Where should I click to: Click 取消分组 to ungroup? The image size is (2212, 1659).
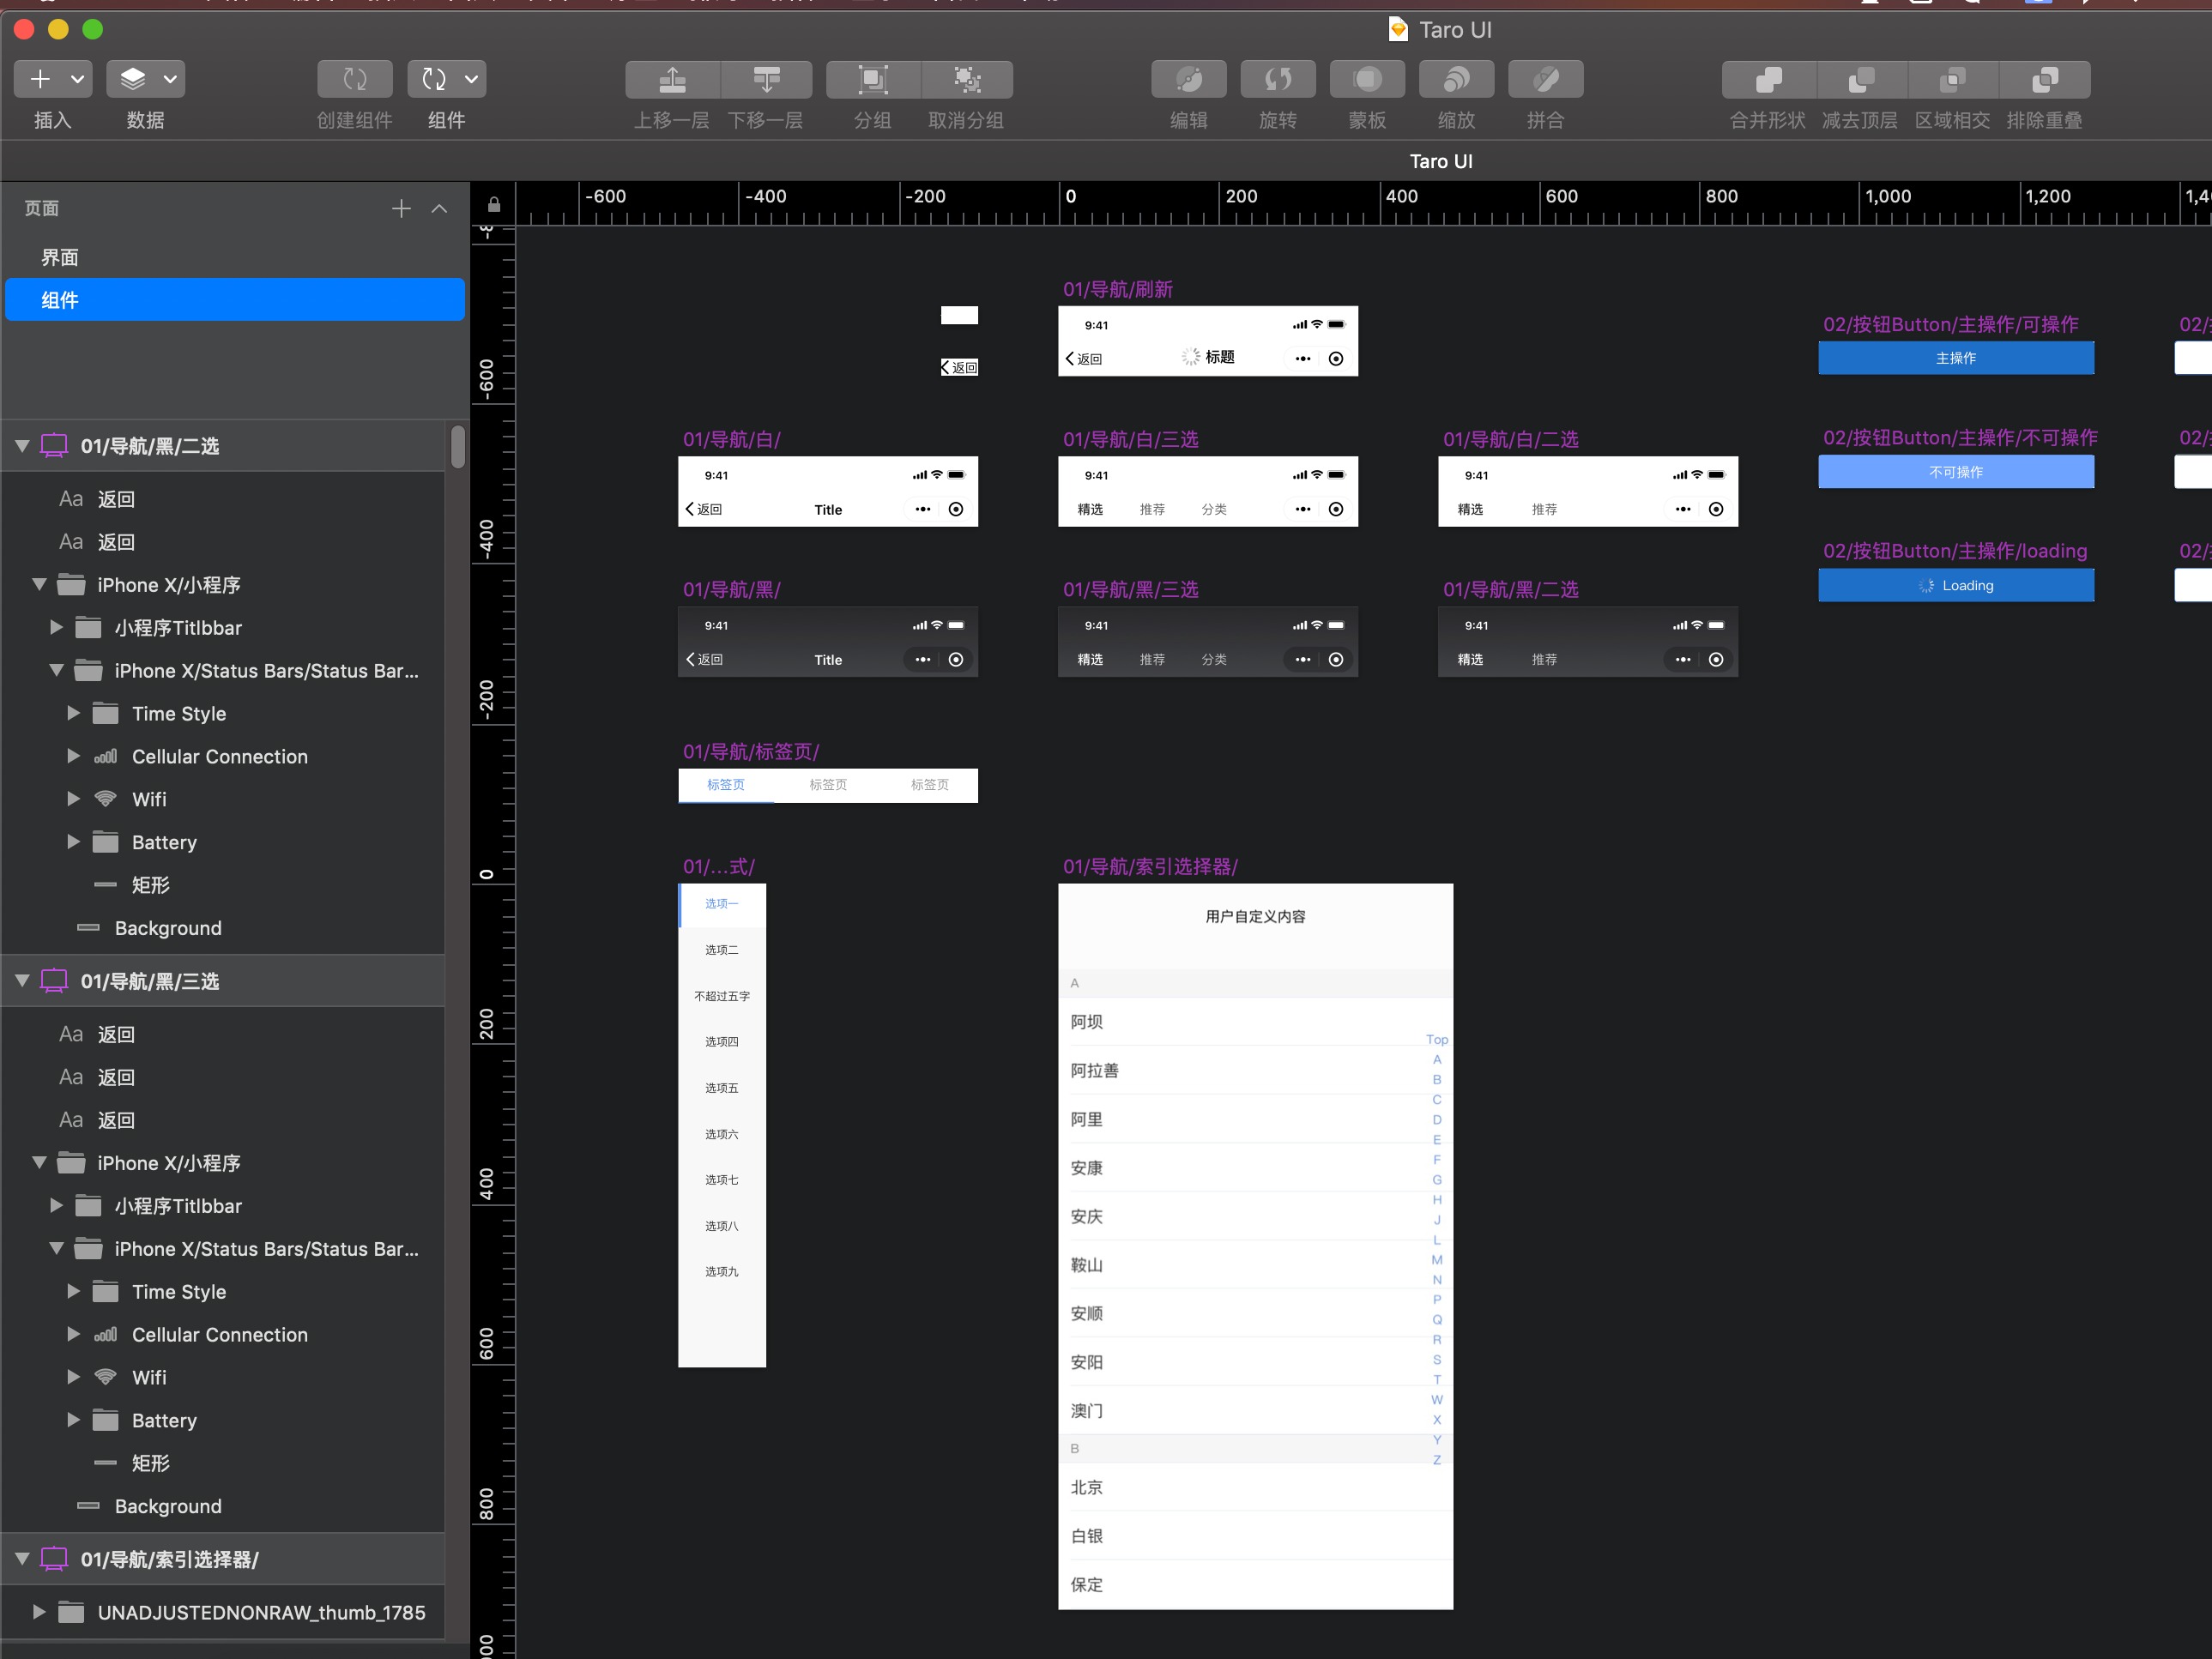pos(965,79)
